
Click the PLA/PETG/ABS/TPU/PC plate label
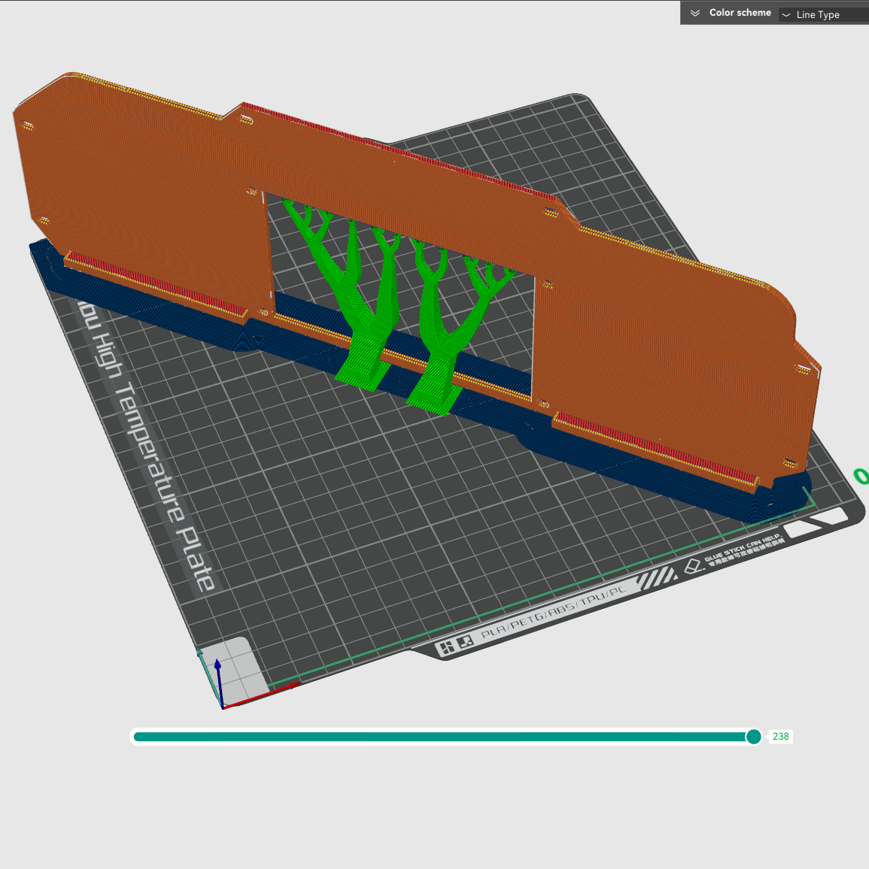pos(553,611)
